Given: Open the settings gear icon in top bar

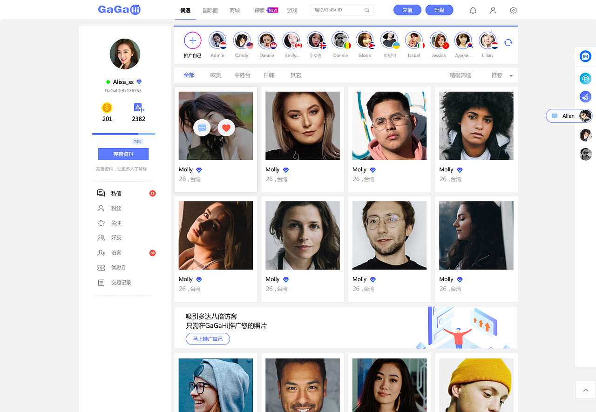Looking at the screenshot, I should (513, 10).
